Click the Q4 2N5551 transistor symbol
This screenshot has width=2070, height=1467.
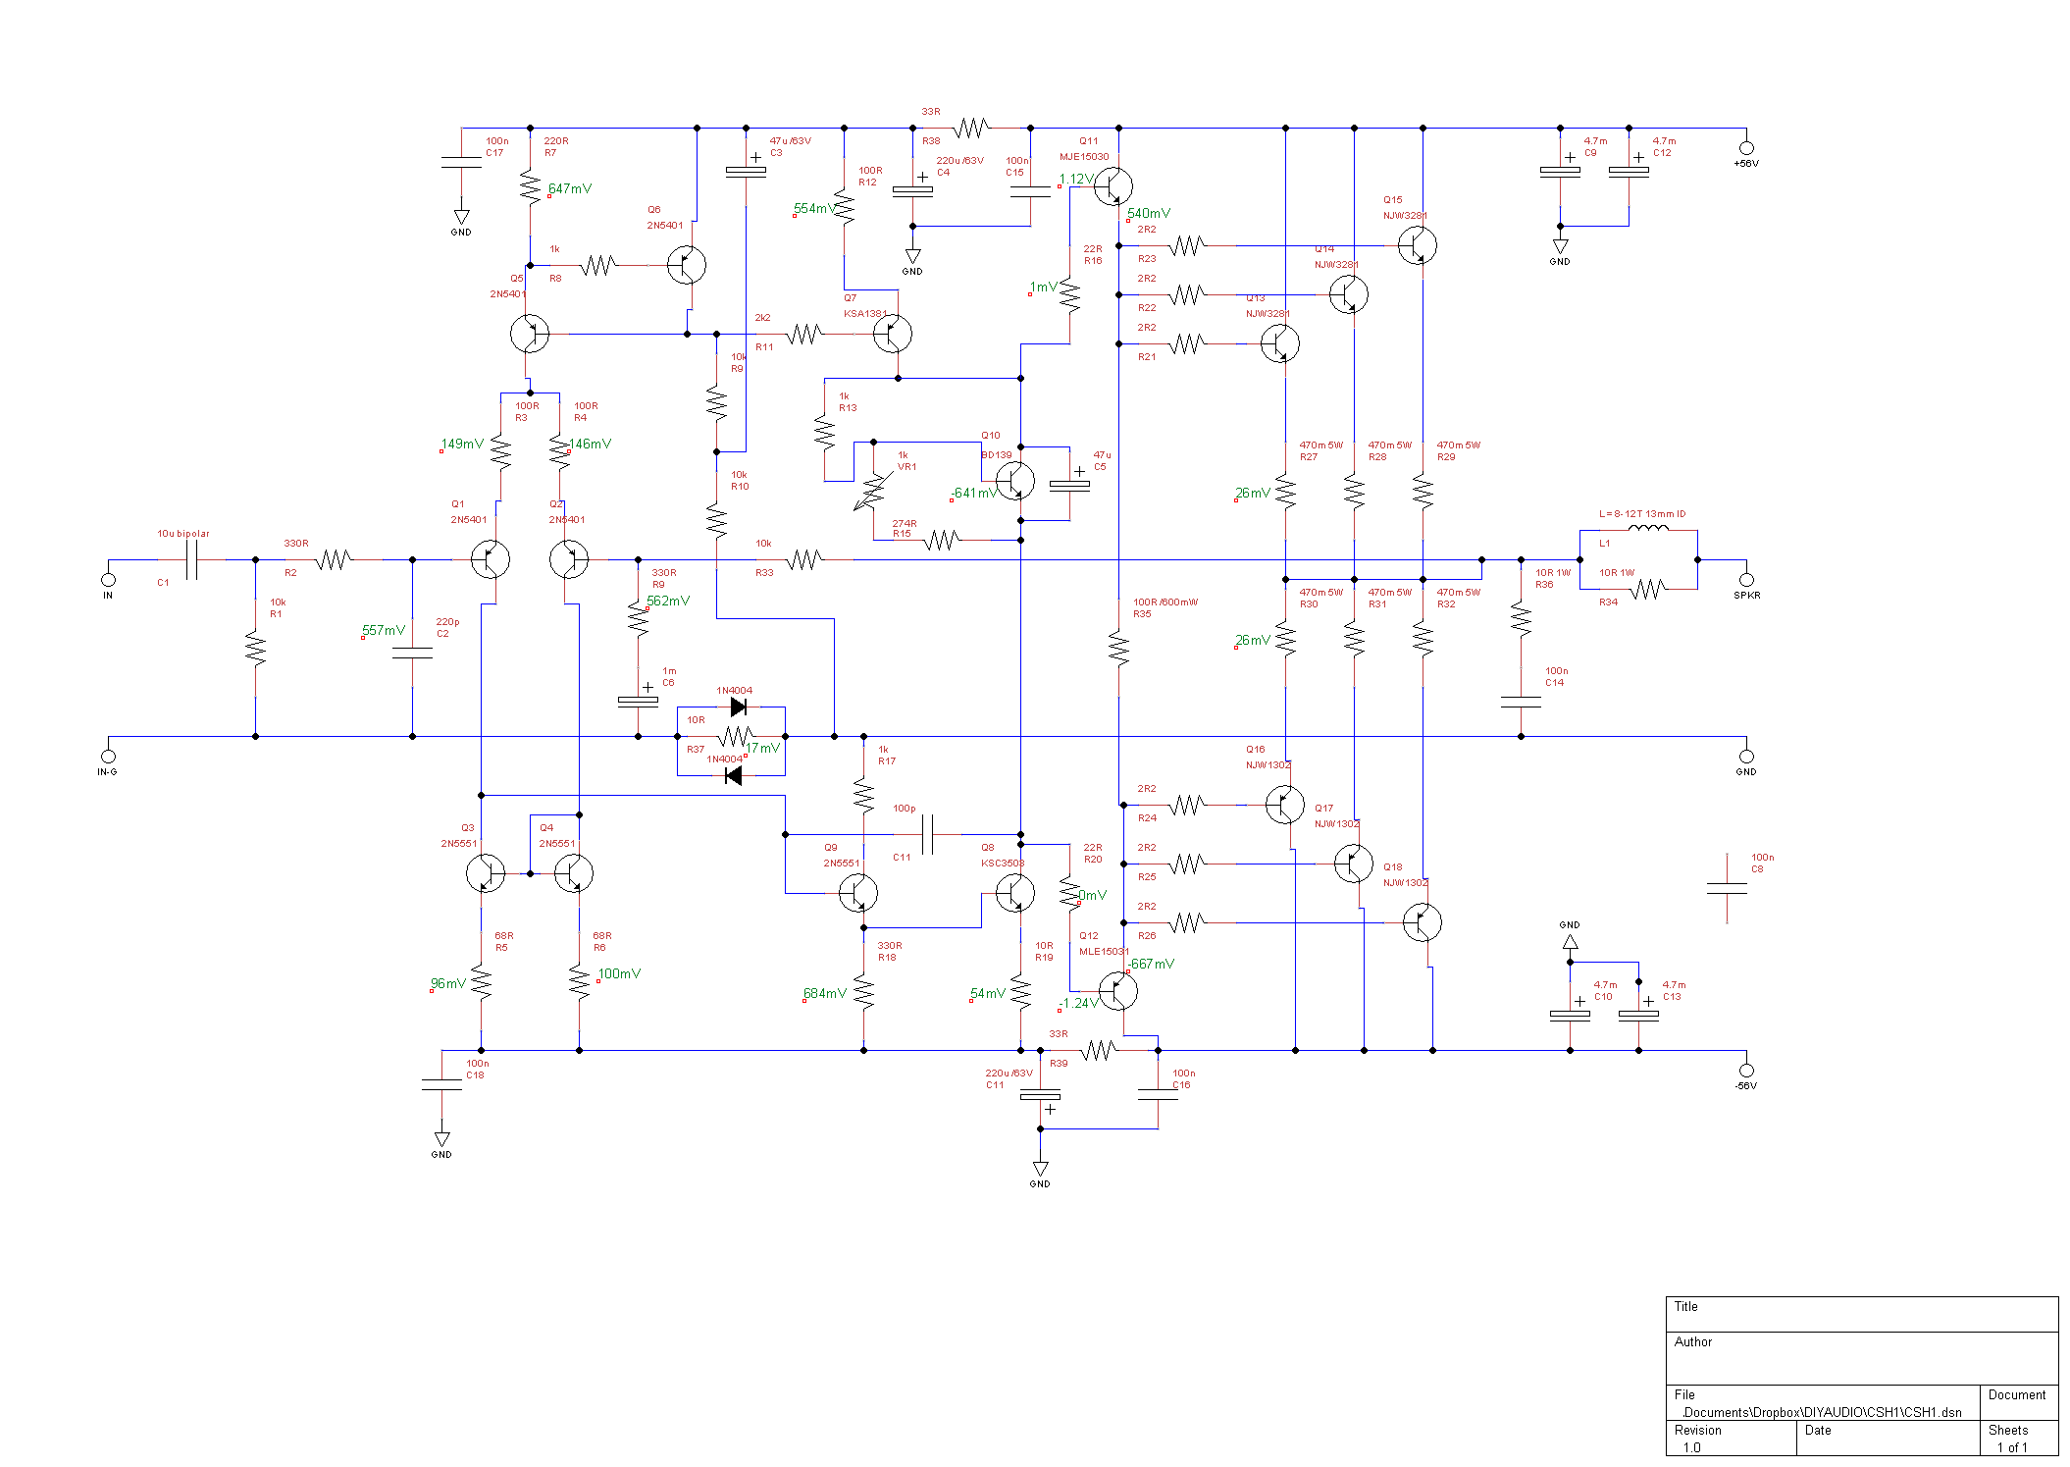click(x=574, y=873)
